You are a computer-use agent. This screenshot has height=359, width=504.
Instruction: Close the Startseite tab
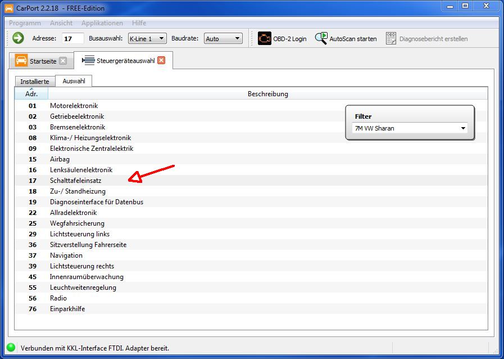63,61
